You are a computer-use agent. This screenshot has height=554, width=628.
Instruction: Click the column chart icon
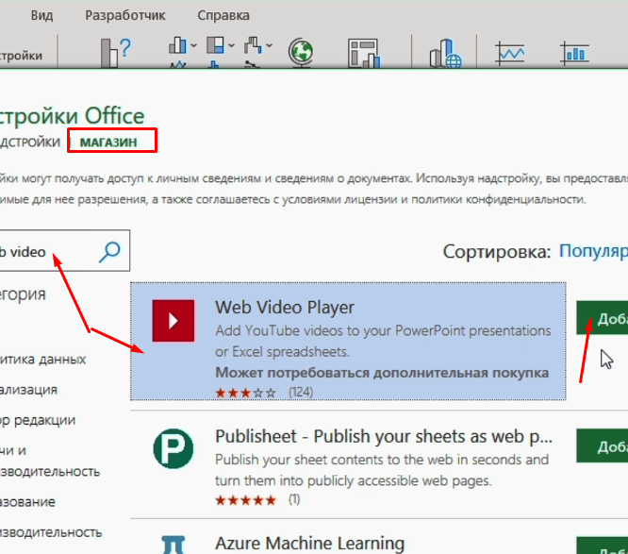click(177, 45)
